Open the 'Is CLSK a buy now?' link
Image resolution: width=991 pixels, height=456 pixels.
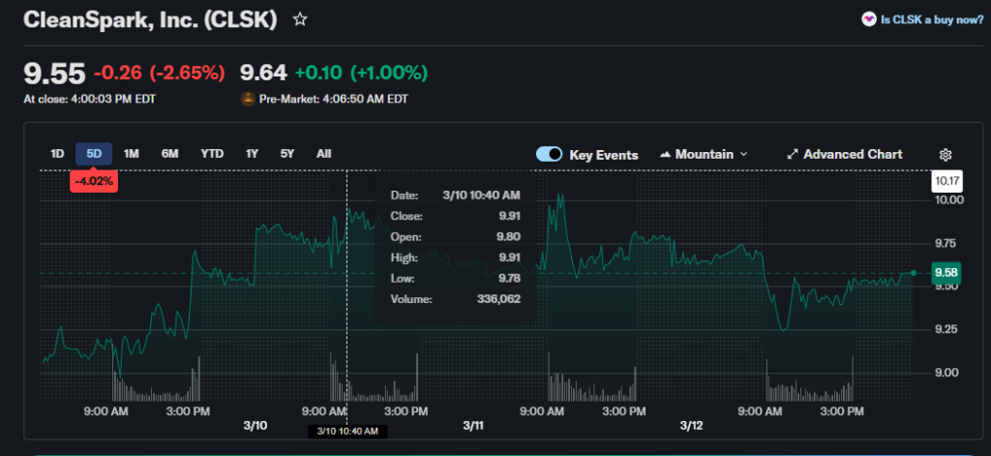point(929,19)
